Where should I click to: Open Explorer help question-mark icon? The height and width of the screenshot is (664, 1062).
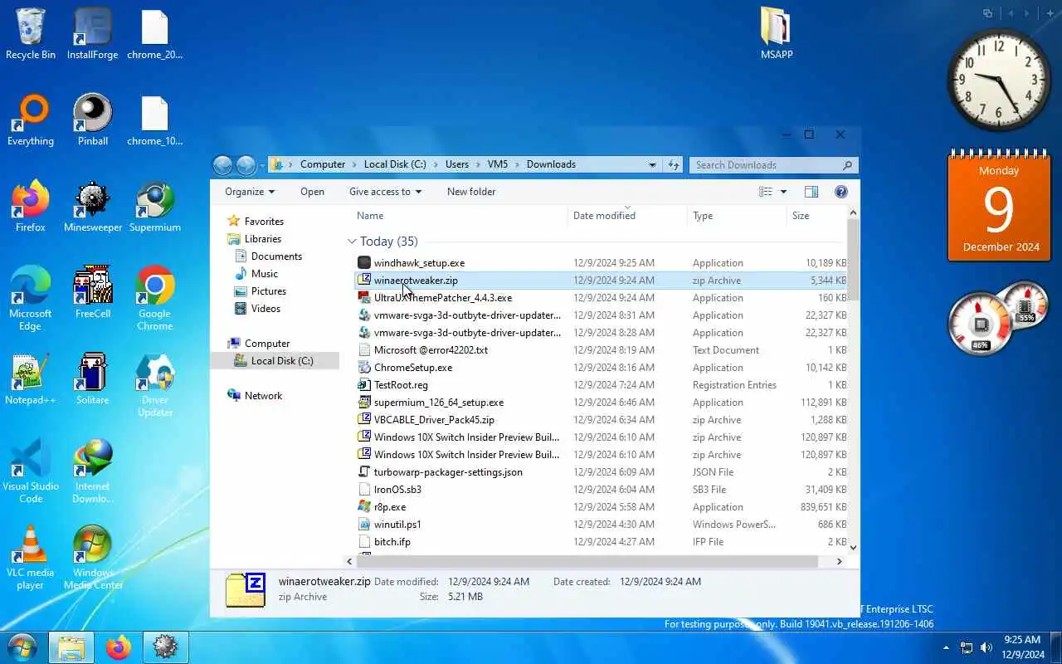coord(841,192)
